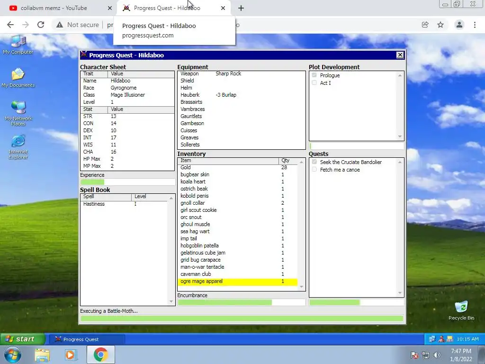Click the Class Mage Illusioner row

click(127, 95)
